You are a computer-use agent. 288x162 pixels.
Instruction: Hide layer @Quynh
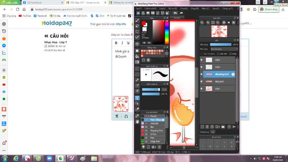201,81
